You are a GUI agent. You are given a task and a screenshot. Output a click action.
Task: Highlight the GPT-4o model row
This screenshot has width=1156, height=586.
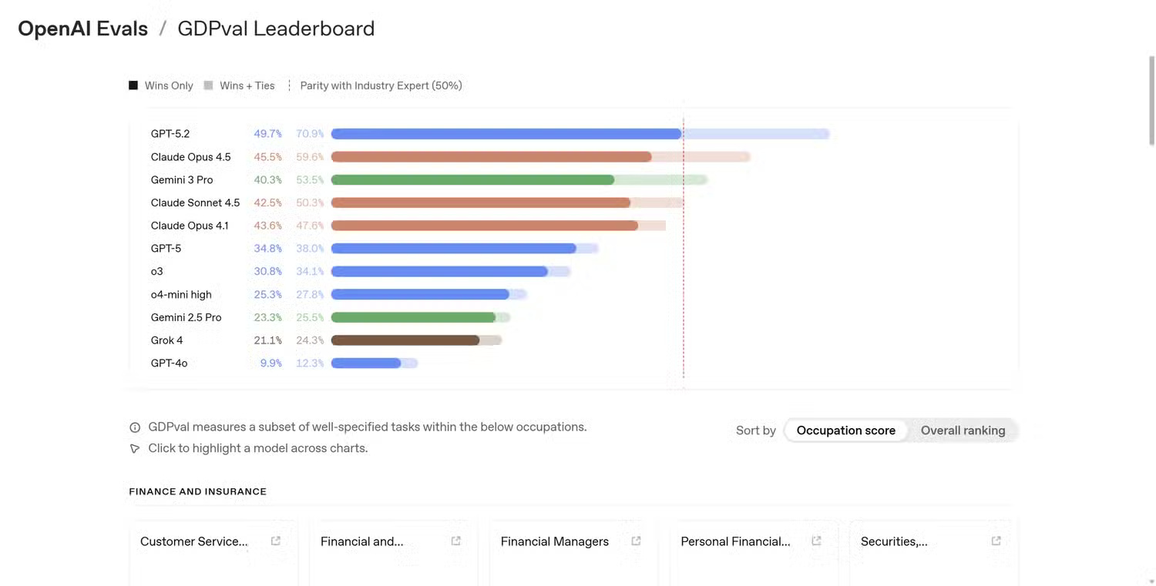coord(169,363)
